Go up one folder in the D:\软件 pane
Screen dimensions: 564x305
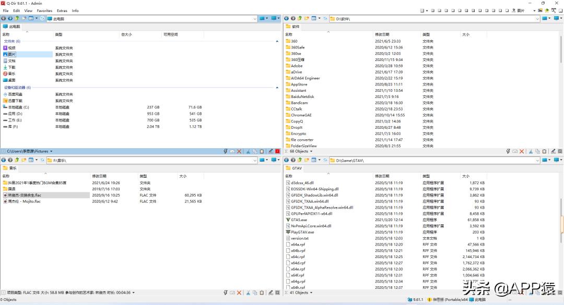300,18
